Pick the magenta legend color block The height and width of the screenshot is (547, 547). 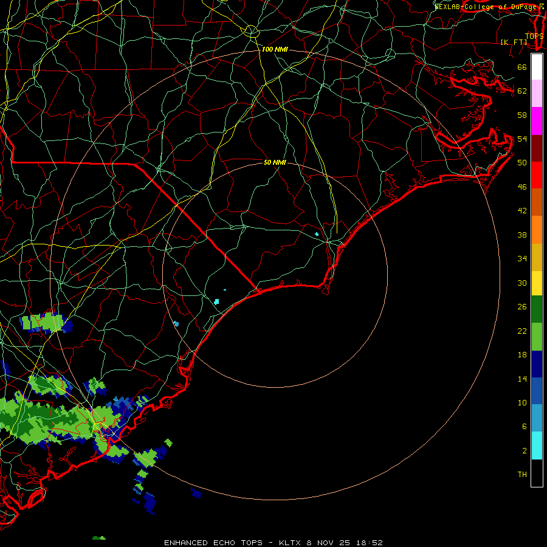[x=537, y=121]
